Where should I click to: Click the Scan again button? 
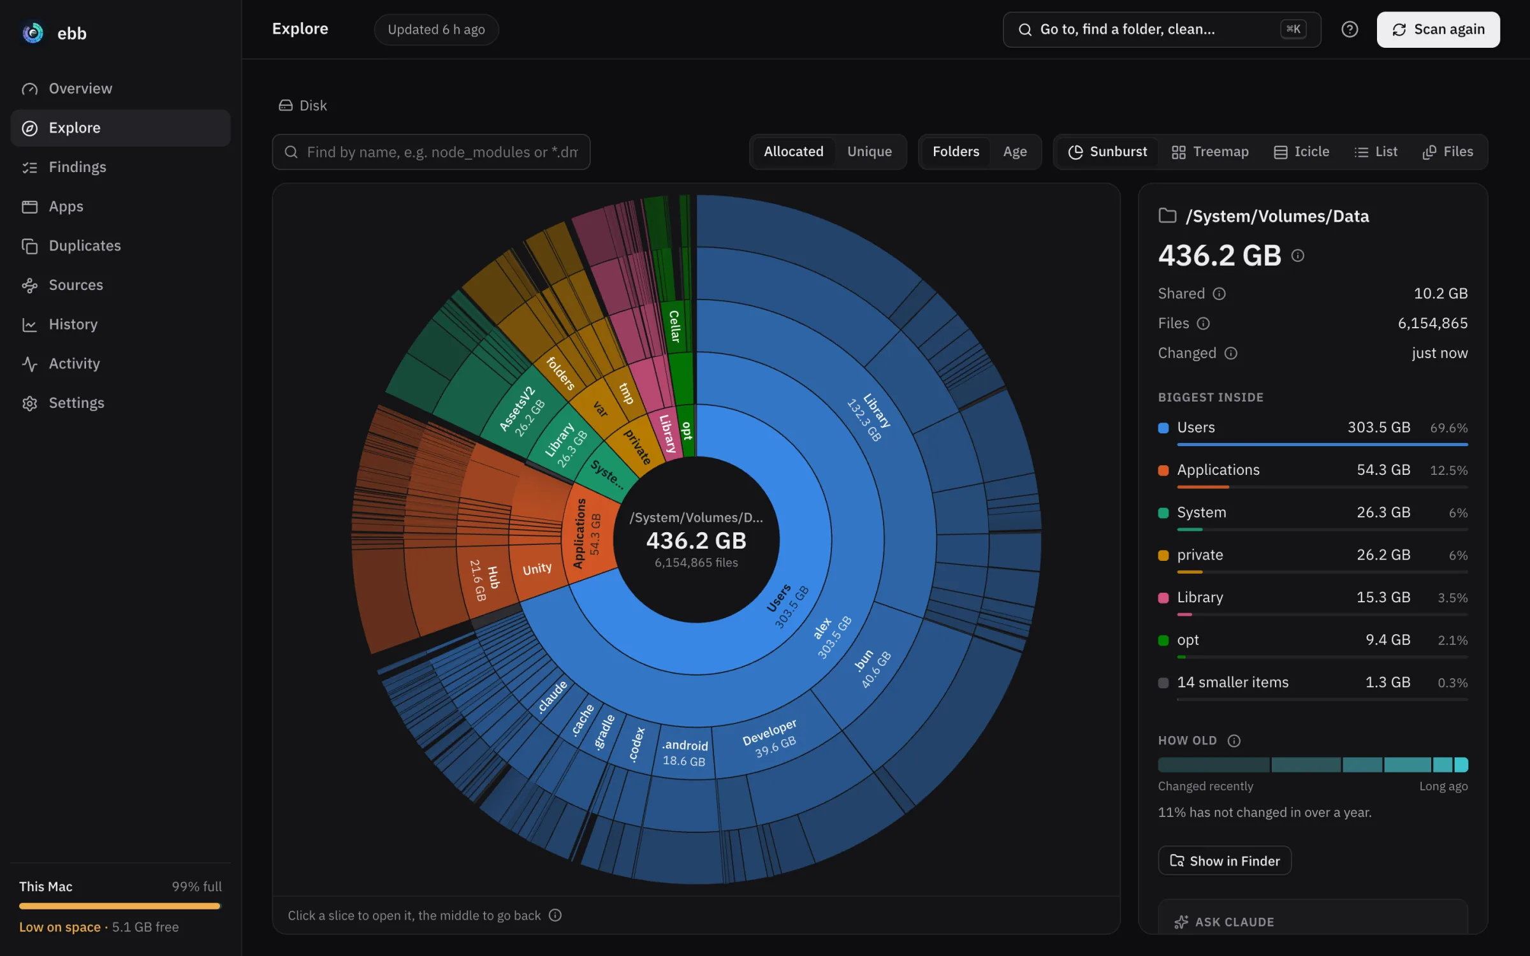[x=1438, y=29]
